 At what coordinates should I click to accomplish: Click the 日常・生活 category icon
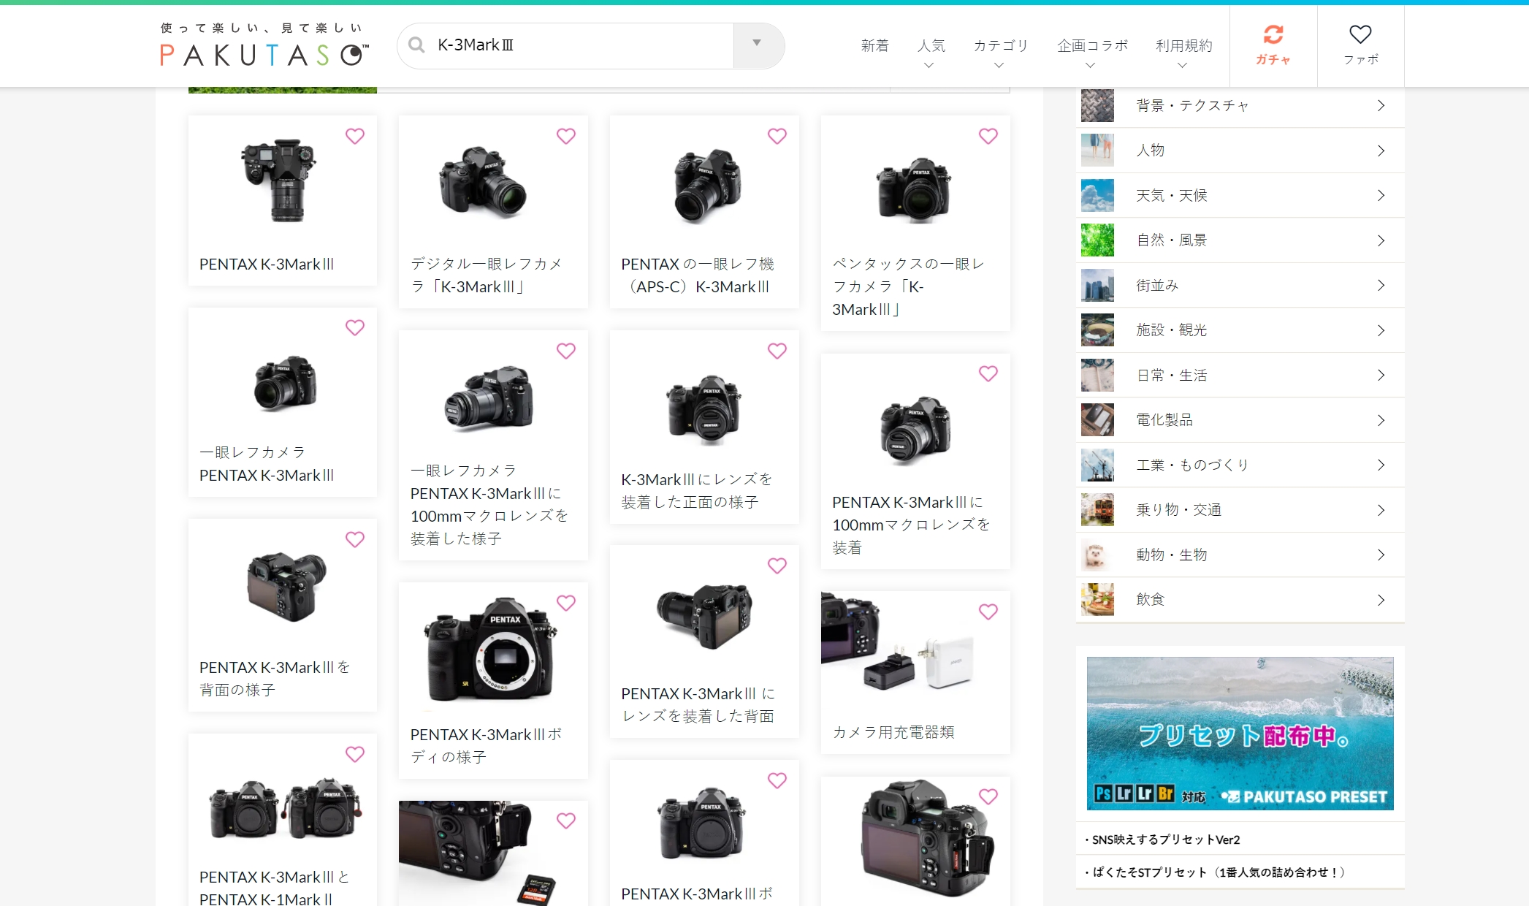pyautogui.click(x=1097, y=375)
